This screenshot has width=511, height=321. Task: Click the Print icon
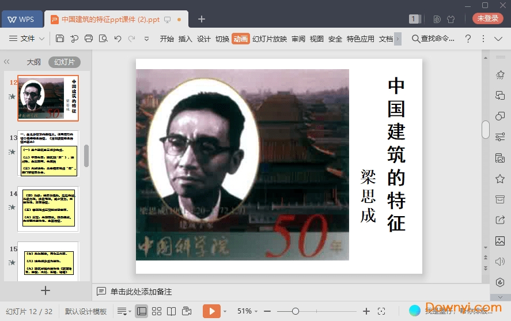tap(89, 39)
